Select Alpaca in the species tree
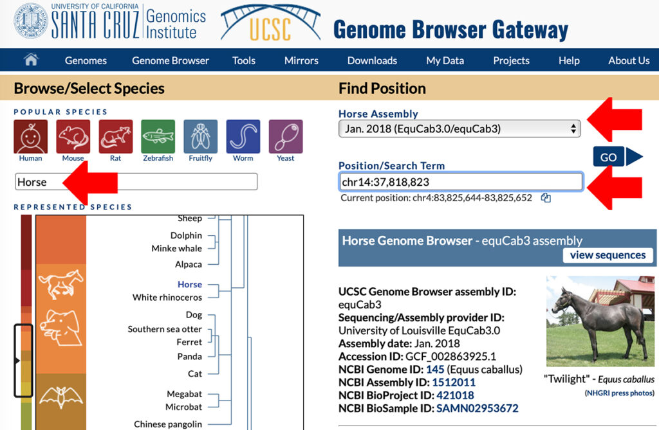The width and height of the screenshot is (659, 430). click(189, 265)
